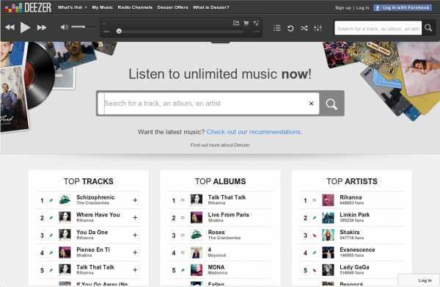Image resolution: width=440 pixels, height=287 pixels.
Task: Click the large search magnifier button
Action: click(x=331, y=103)
